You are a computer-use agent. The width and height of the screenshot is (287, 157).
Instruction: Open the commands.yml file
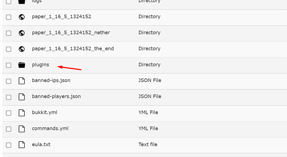coord(50,128)
